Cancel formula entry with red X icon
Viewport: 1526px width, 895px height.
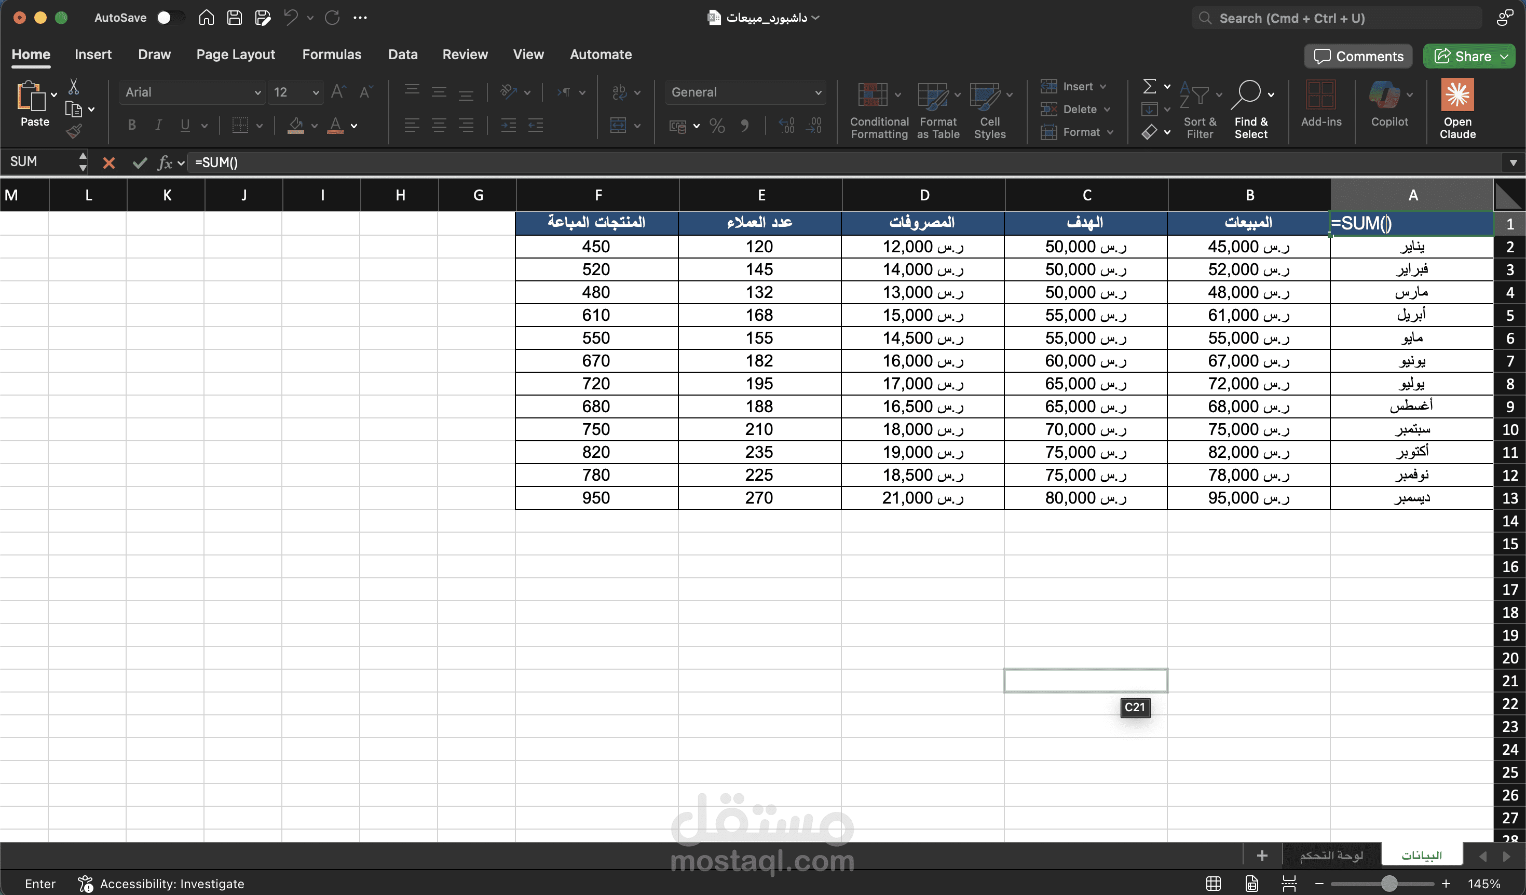109,162
